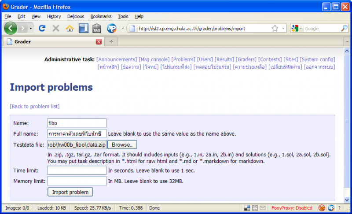Go to the Home page icon
This screenshot has height=214, width=352.
(x=70, y=28)
